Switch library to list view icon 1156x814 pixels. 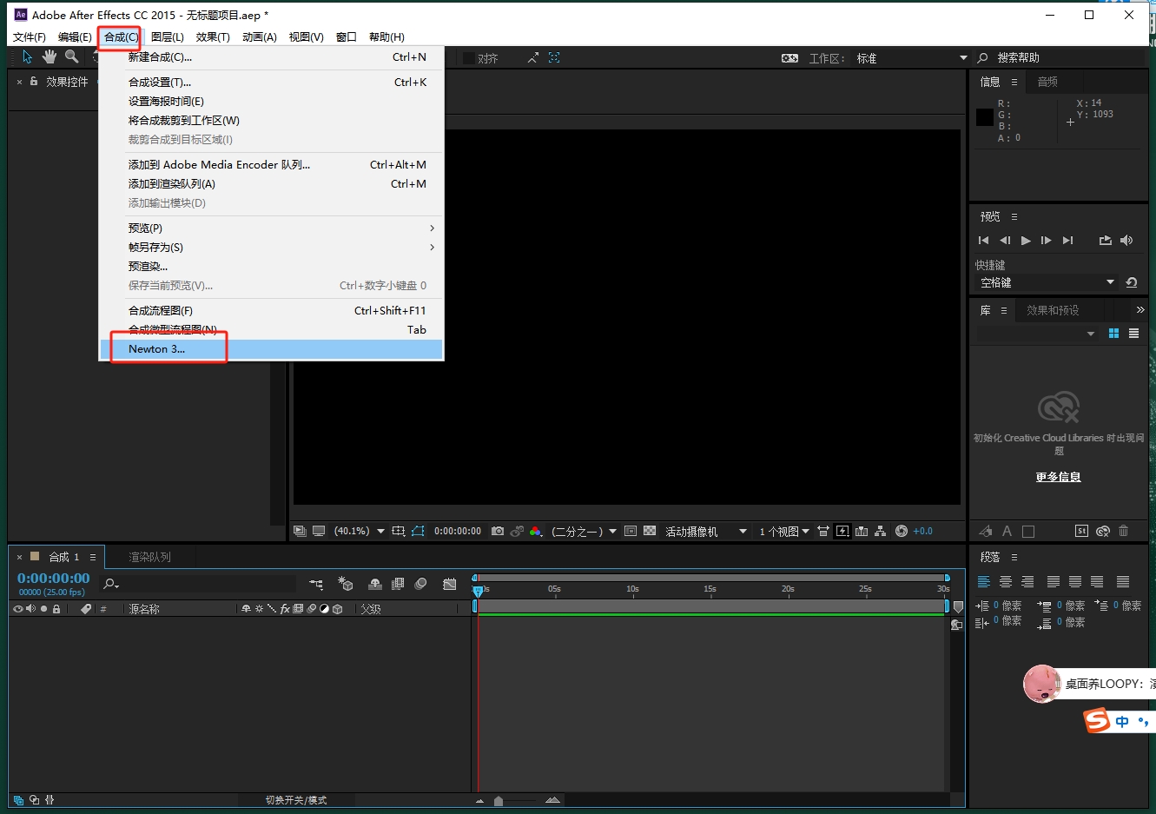pos(1133,334)
